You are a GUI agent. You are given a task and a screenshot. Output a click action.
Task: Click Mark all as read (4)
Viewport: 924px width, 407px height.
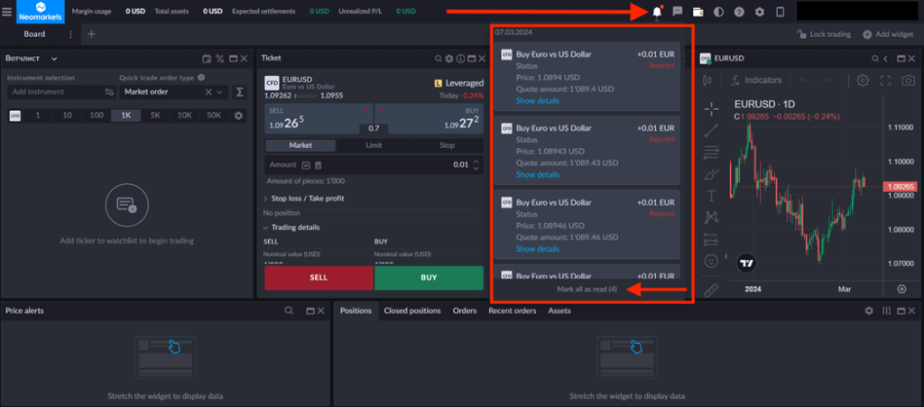tap(587, 290)
